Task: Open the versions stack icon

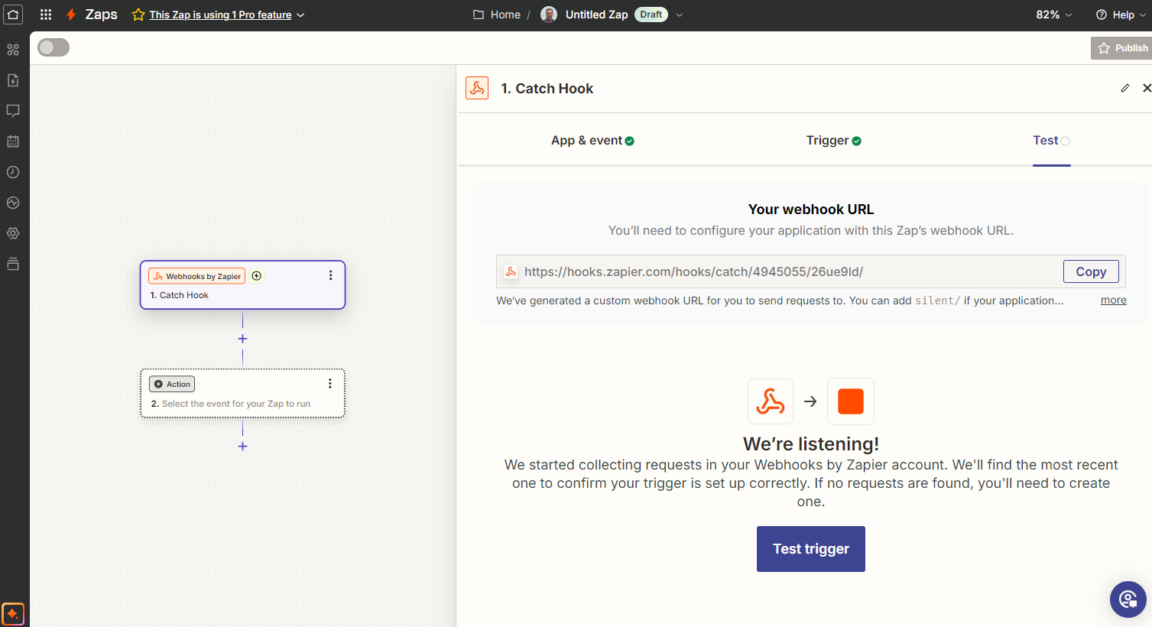Action: [13, 264]
